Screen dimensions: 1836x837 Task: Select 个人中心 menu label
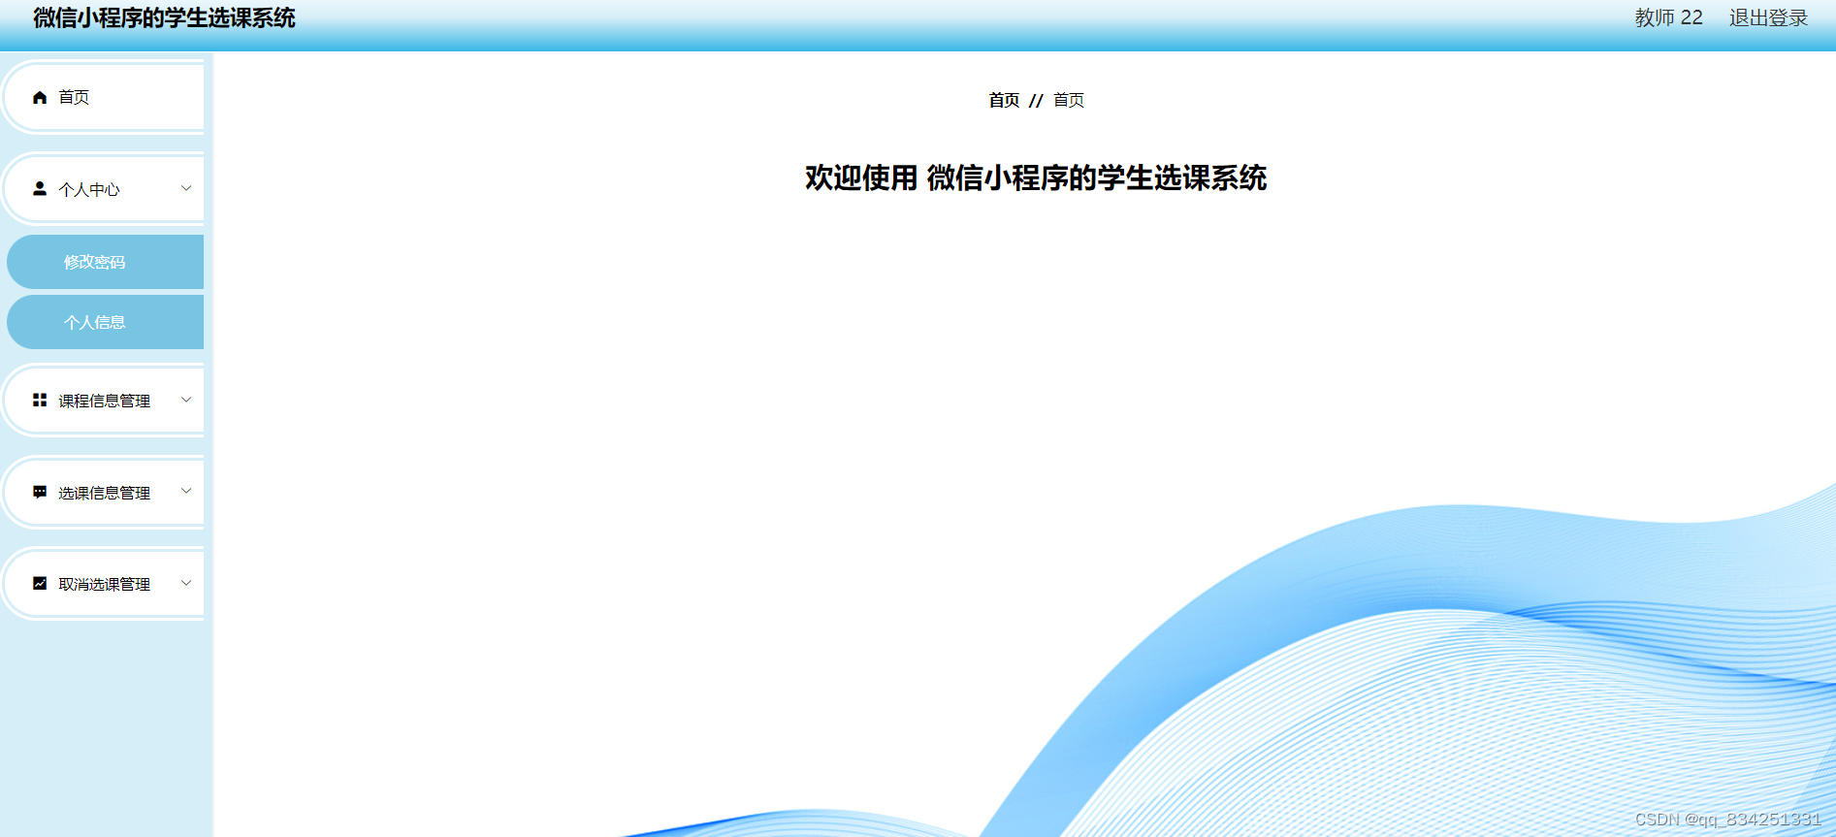tap(89, 189)
